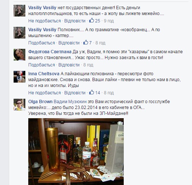The image size is (192, 185).
Task: Open Федотова Светлана's profile picture
Action: click(19, 55)
